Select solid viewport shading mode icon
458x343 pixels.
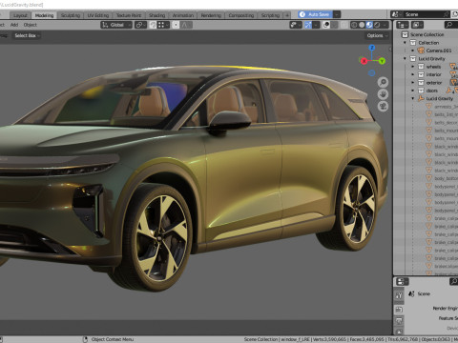click(x=362, y=25)
